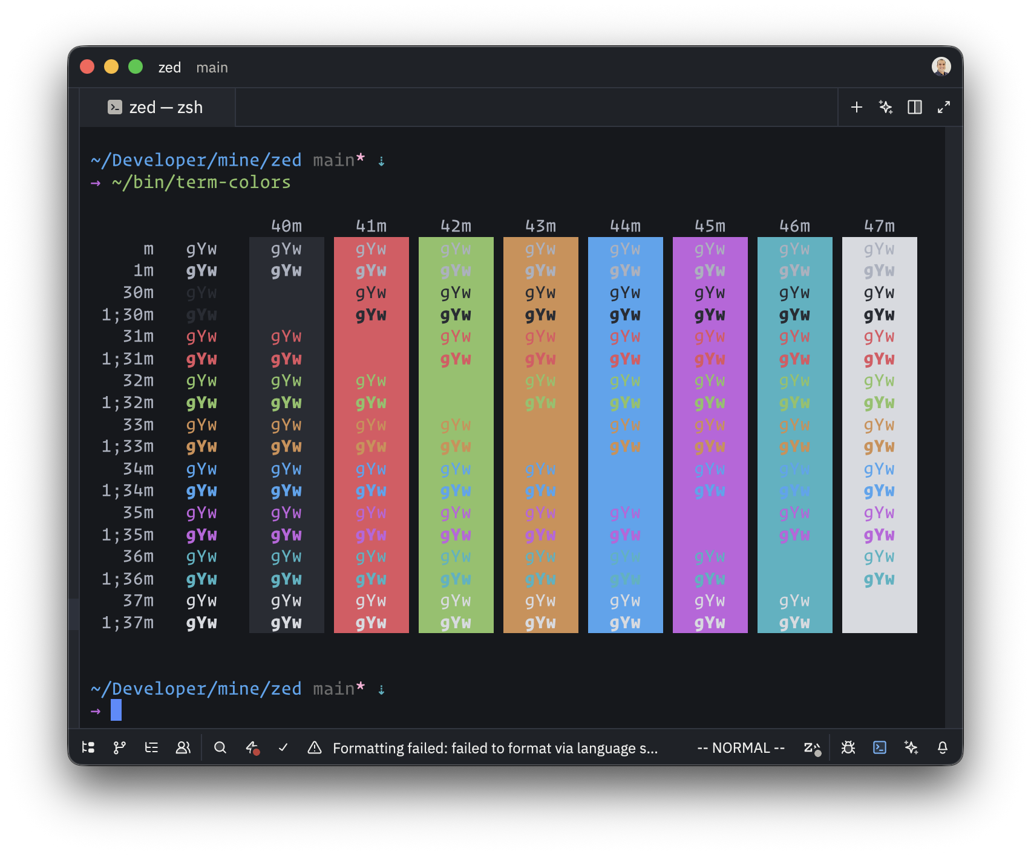Click the 41m column header
The height and width of the screenshot is (855, 1031).
coord(371,226)
